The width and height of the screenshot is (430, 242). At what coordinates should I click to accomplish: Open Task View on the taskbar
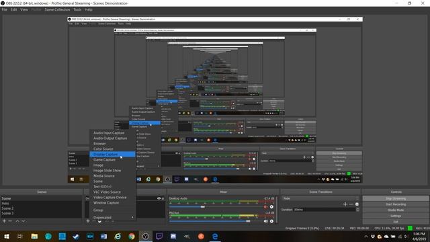[20, 236]
